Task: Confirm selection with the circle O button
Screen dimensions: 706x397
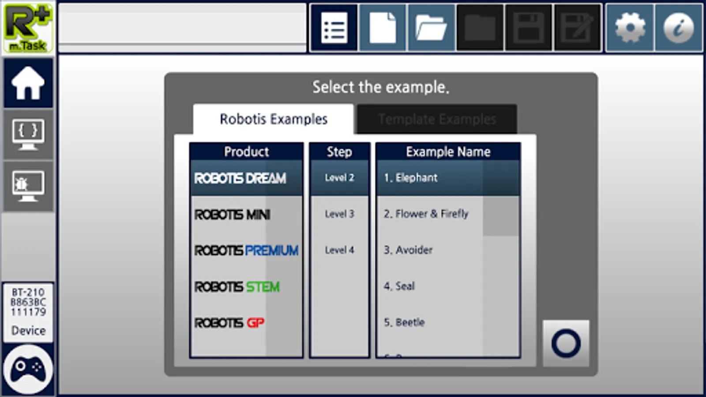Action: point(566,343)
